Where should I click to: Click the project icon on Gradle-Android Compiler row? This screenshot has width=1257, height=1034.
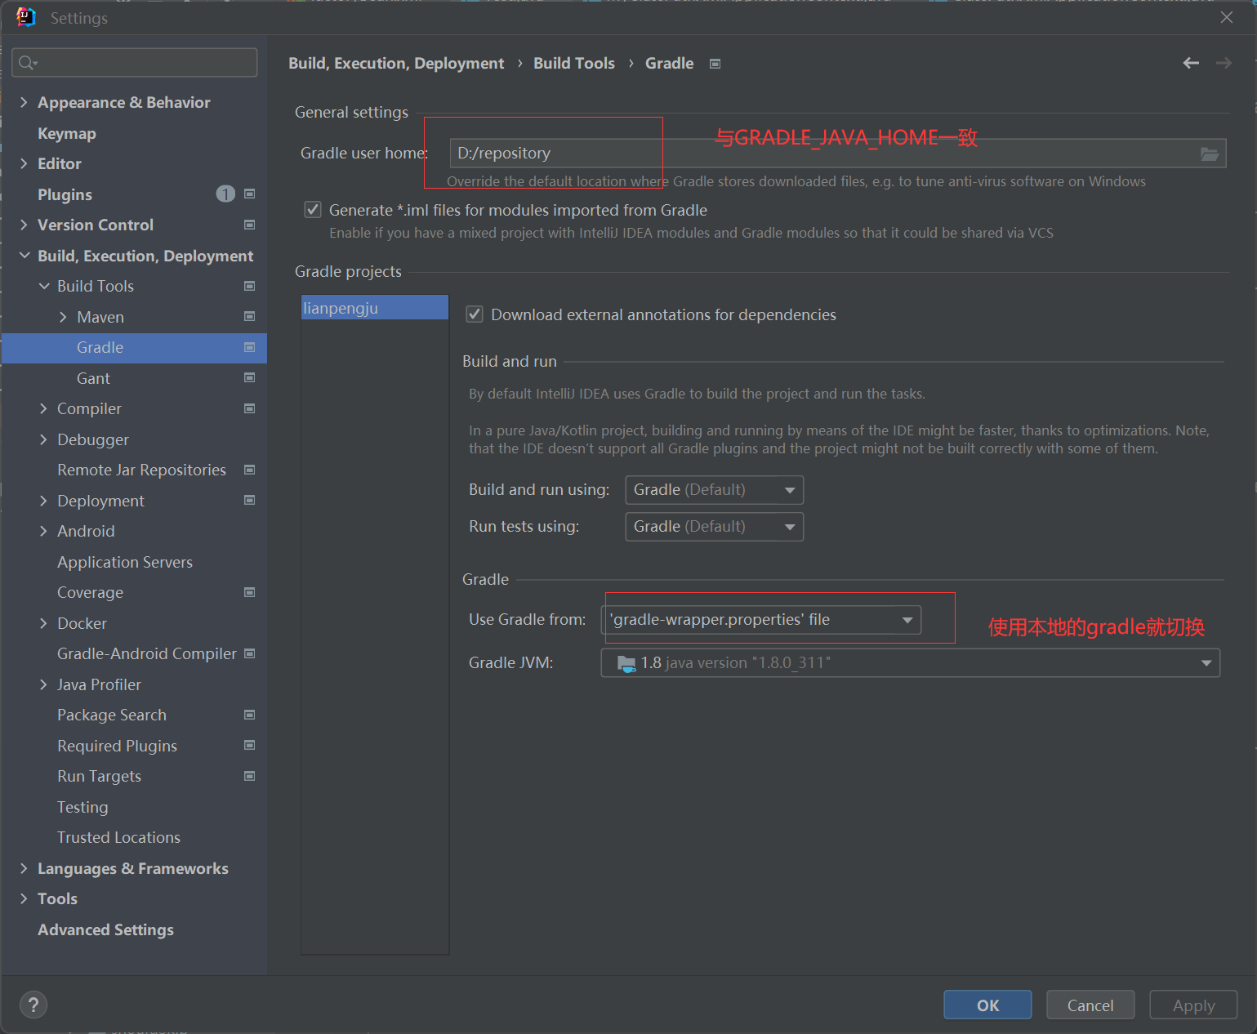250,653
